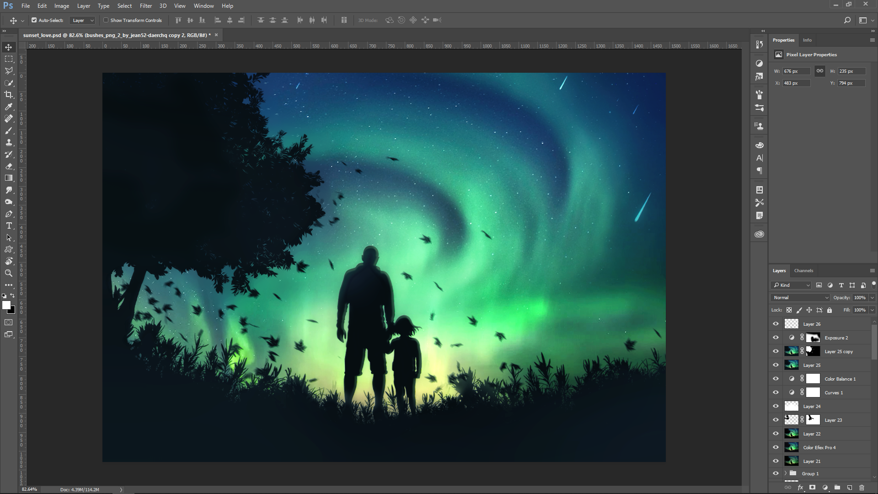Select the Eyedropper tool
878x494 pixels.
[9, 107]
